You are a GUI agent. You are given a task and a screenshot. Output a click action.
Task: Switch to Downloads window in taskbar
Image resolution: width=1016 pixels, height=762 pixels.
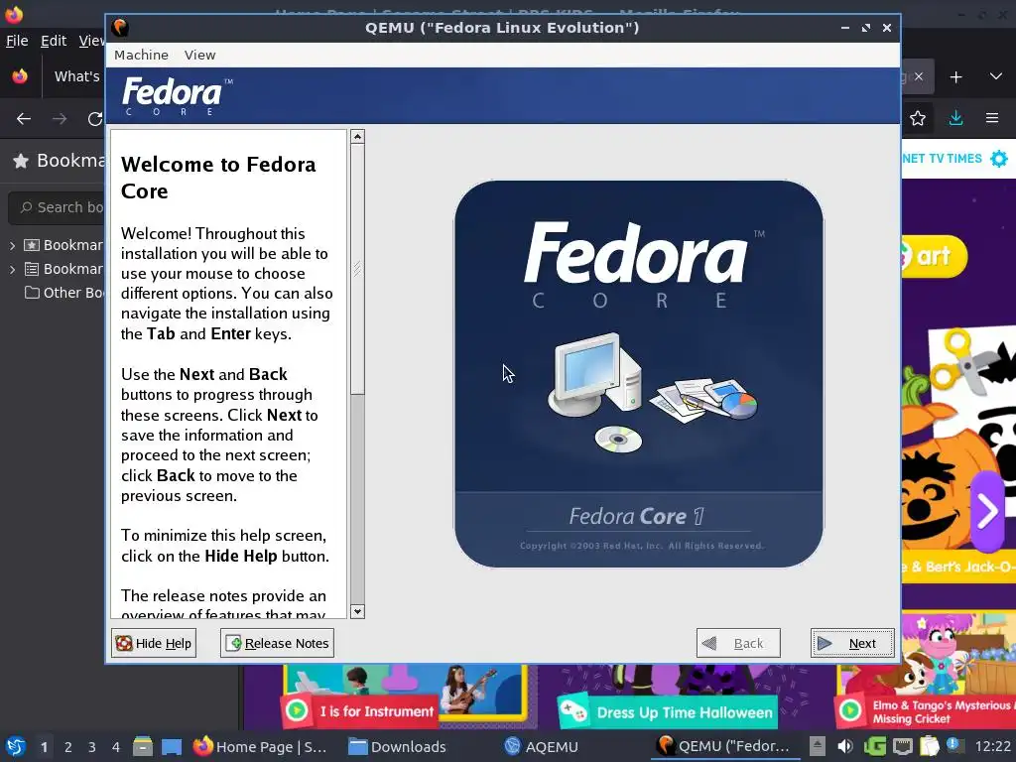point(397,746)
